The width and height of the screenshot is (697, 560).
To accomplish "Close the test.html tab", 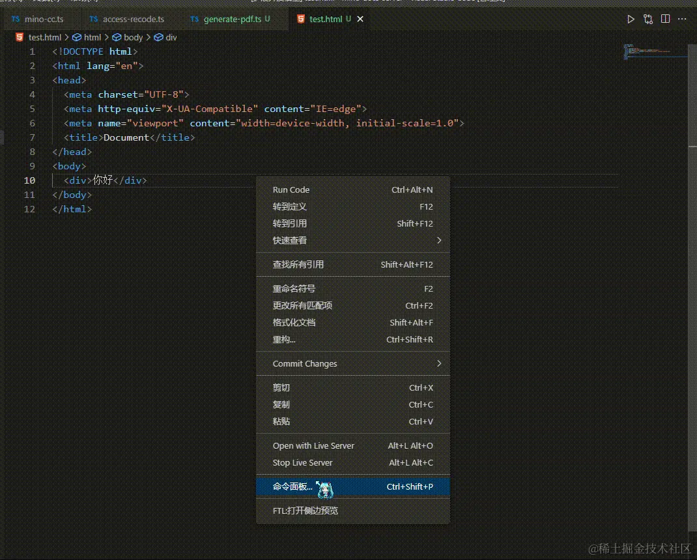I will [x=360, y=19].
